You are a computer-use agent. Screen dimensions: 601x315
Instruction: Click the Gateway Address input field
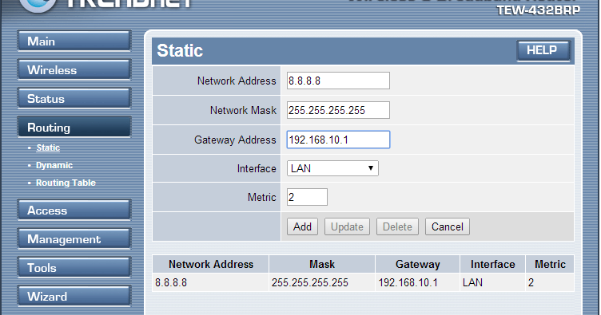[x=338, y=140]
